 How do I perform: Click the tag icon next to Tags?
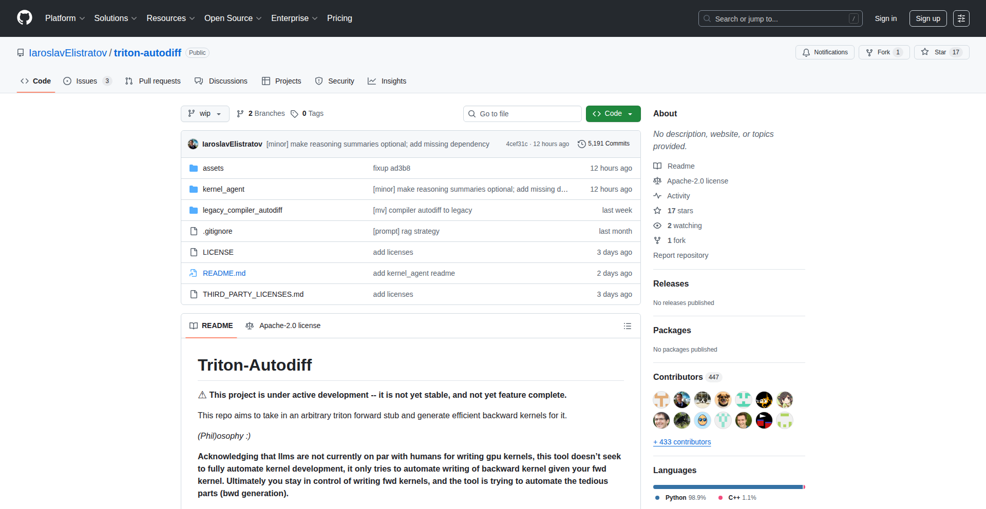pos(294,114)
